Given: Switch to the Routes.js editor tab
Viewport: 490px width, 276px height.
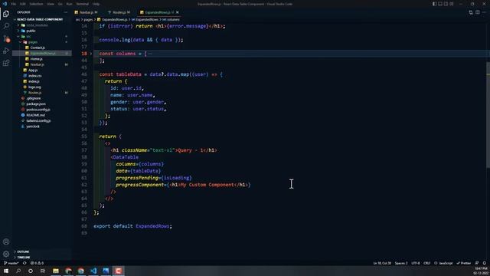Looking at the screenshot, I should coord(121,12).
